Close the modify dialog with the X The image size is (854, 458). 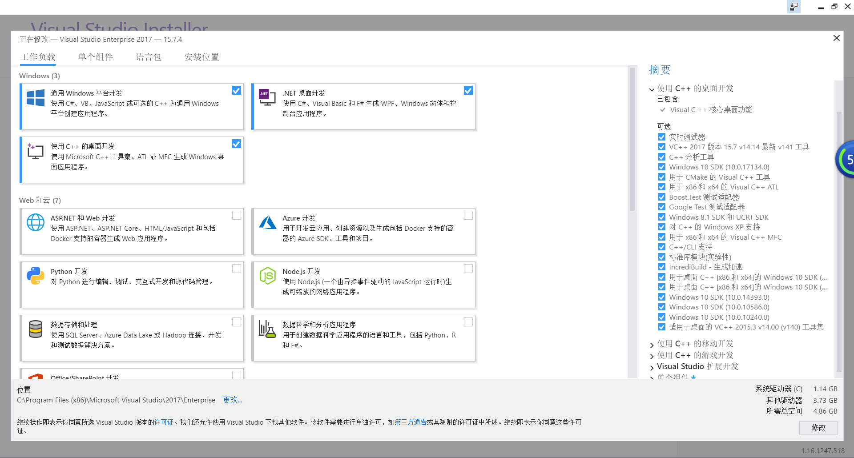pos(837,38)
